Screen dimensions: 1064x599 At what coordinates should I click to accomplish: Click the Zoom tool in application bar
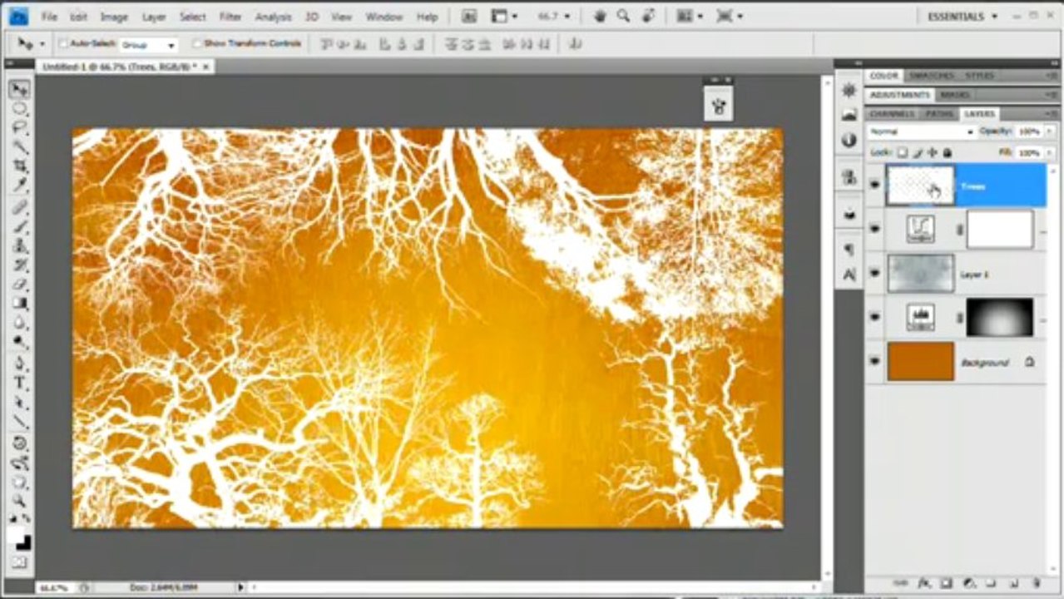(622, 16)
